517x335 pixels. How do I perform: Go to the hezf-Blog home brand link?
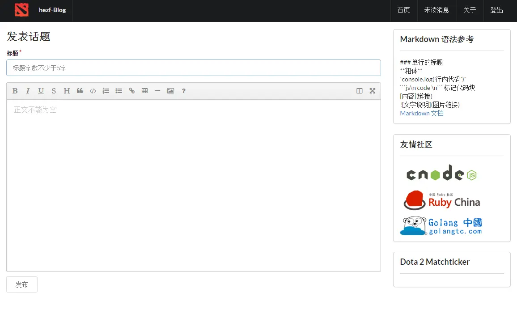pos(52,10)
